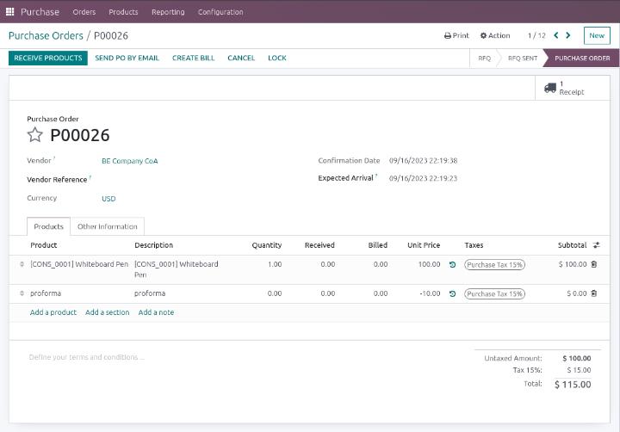Select the RFQ Sent status stage
Viewport: 620px width, 432px height.
coord(523,59)
